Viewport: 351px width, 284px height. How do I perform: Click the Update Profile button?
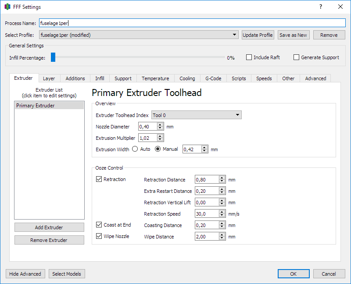click(258, 35)
